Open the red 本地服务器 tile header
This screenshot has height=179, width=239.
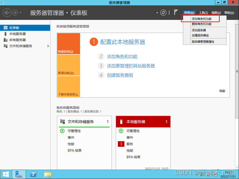tap(143, 122)
